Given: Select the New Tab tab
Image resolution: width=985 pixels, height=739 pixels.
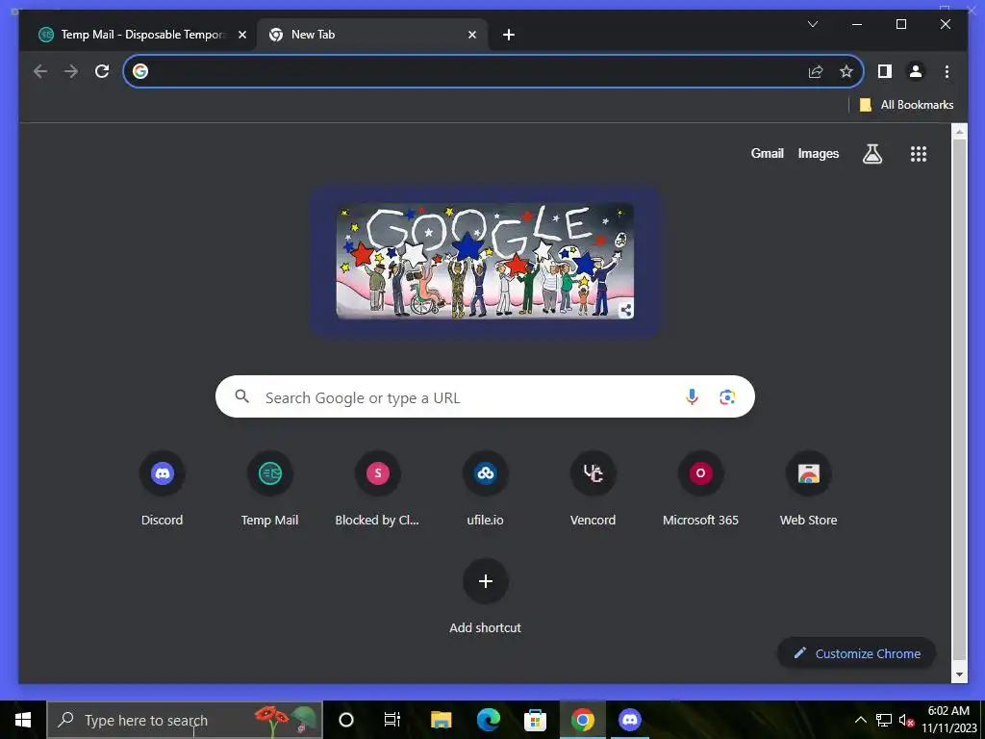Looking at the screenshot, I should click(x=372, y=35).
